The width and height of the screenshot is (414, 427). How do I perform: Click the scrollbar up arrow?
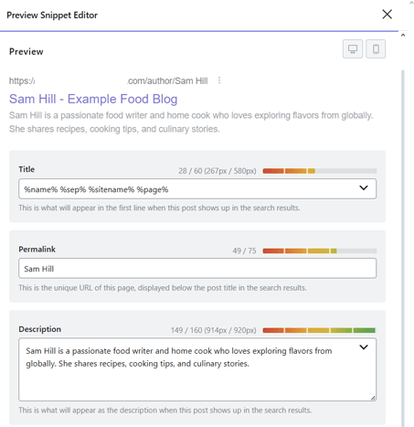click(403, 35)
